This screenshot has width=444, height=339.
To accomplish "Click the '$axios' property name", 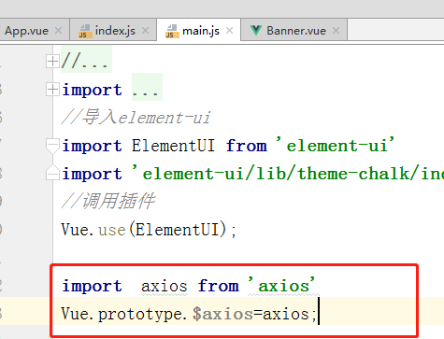I will click(222, 314).
